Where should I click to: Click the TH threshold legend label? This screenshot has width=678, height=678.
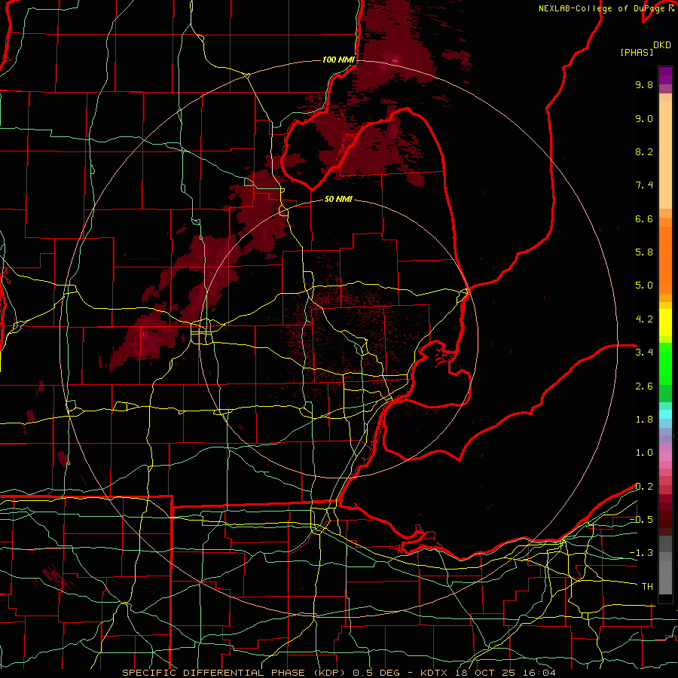(647, 587)
